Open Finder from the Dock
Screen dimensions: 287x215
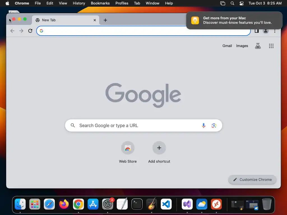click(x=20, y=204)
